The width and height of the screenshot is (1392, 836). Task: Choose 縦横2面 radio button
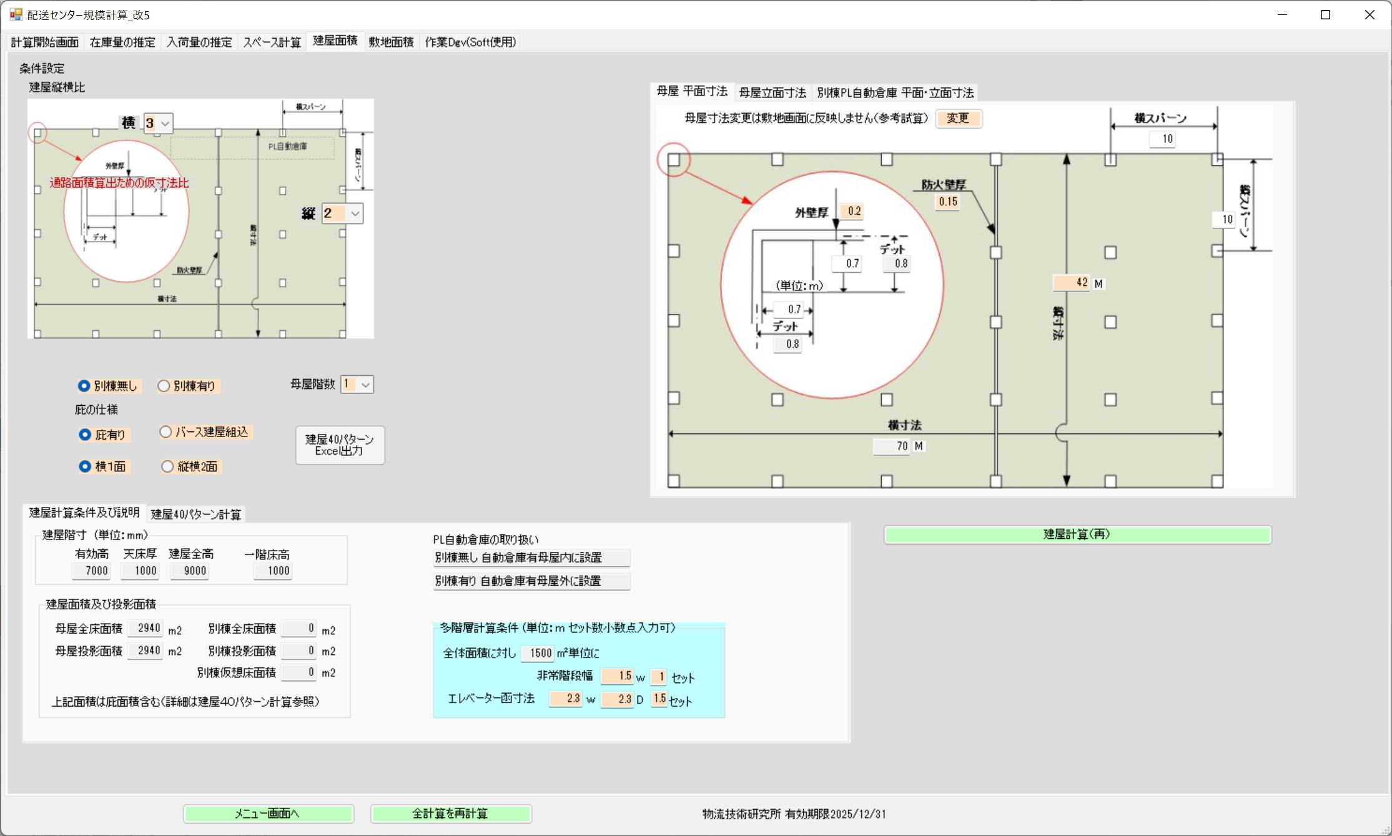167,466
